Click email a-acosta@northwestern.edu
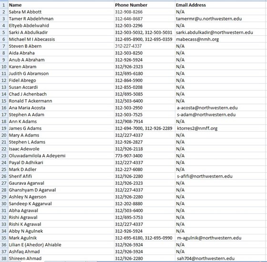267x262 pixels. pyautogui.click(x=207, y=108)
